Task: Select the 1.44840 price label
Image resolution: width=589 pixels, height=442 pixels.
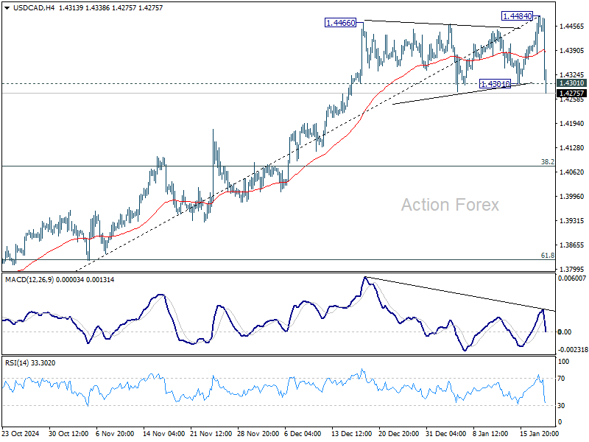Action: tap(518, 16)
